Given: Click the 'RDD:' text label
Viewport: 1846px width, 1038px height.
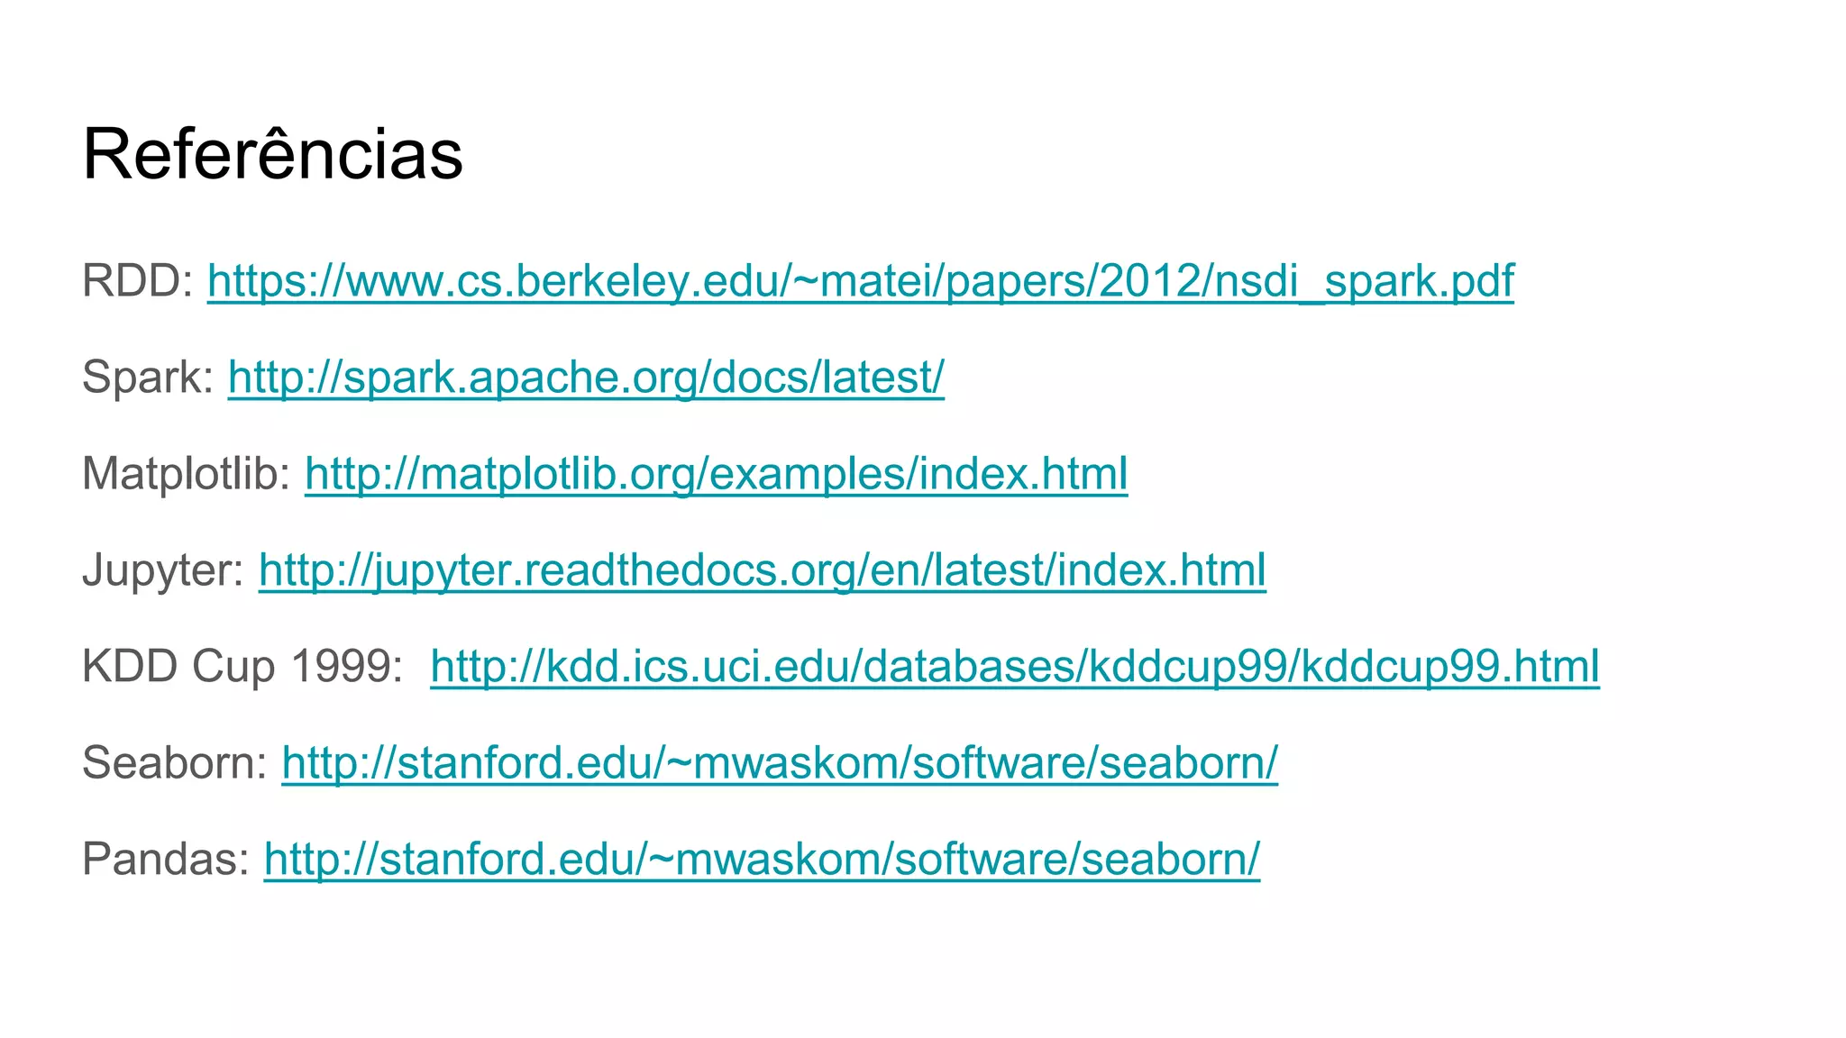Looking at the screenshot, I should (137, 281).
